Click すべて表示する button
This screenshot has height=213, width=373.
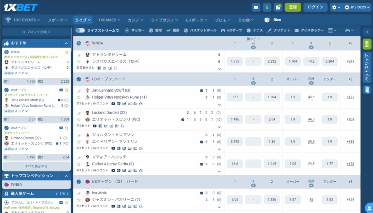[36, 166]
